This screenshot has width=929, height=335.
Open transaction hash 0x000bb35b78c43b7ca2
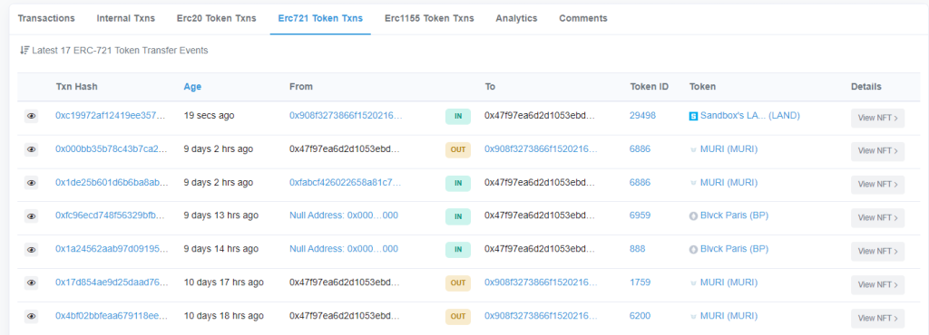[110, 149]
